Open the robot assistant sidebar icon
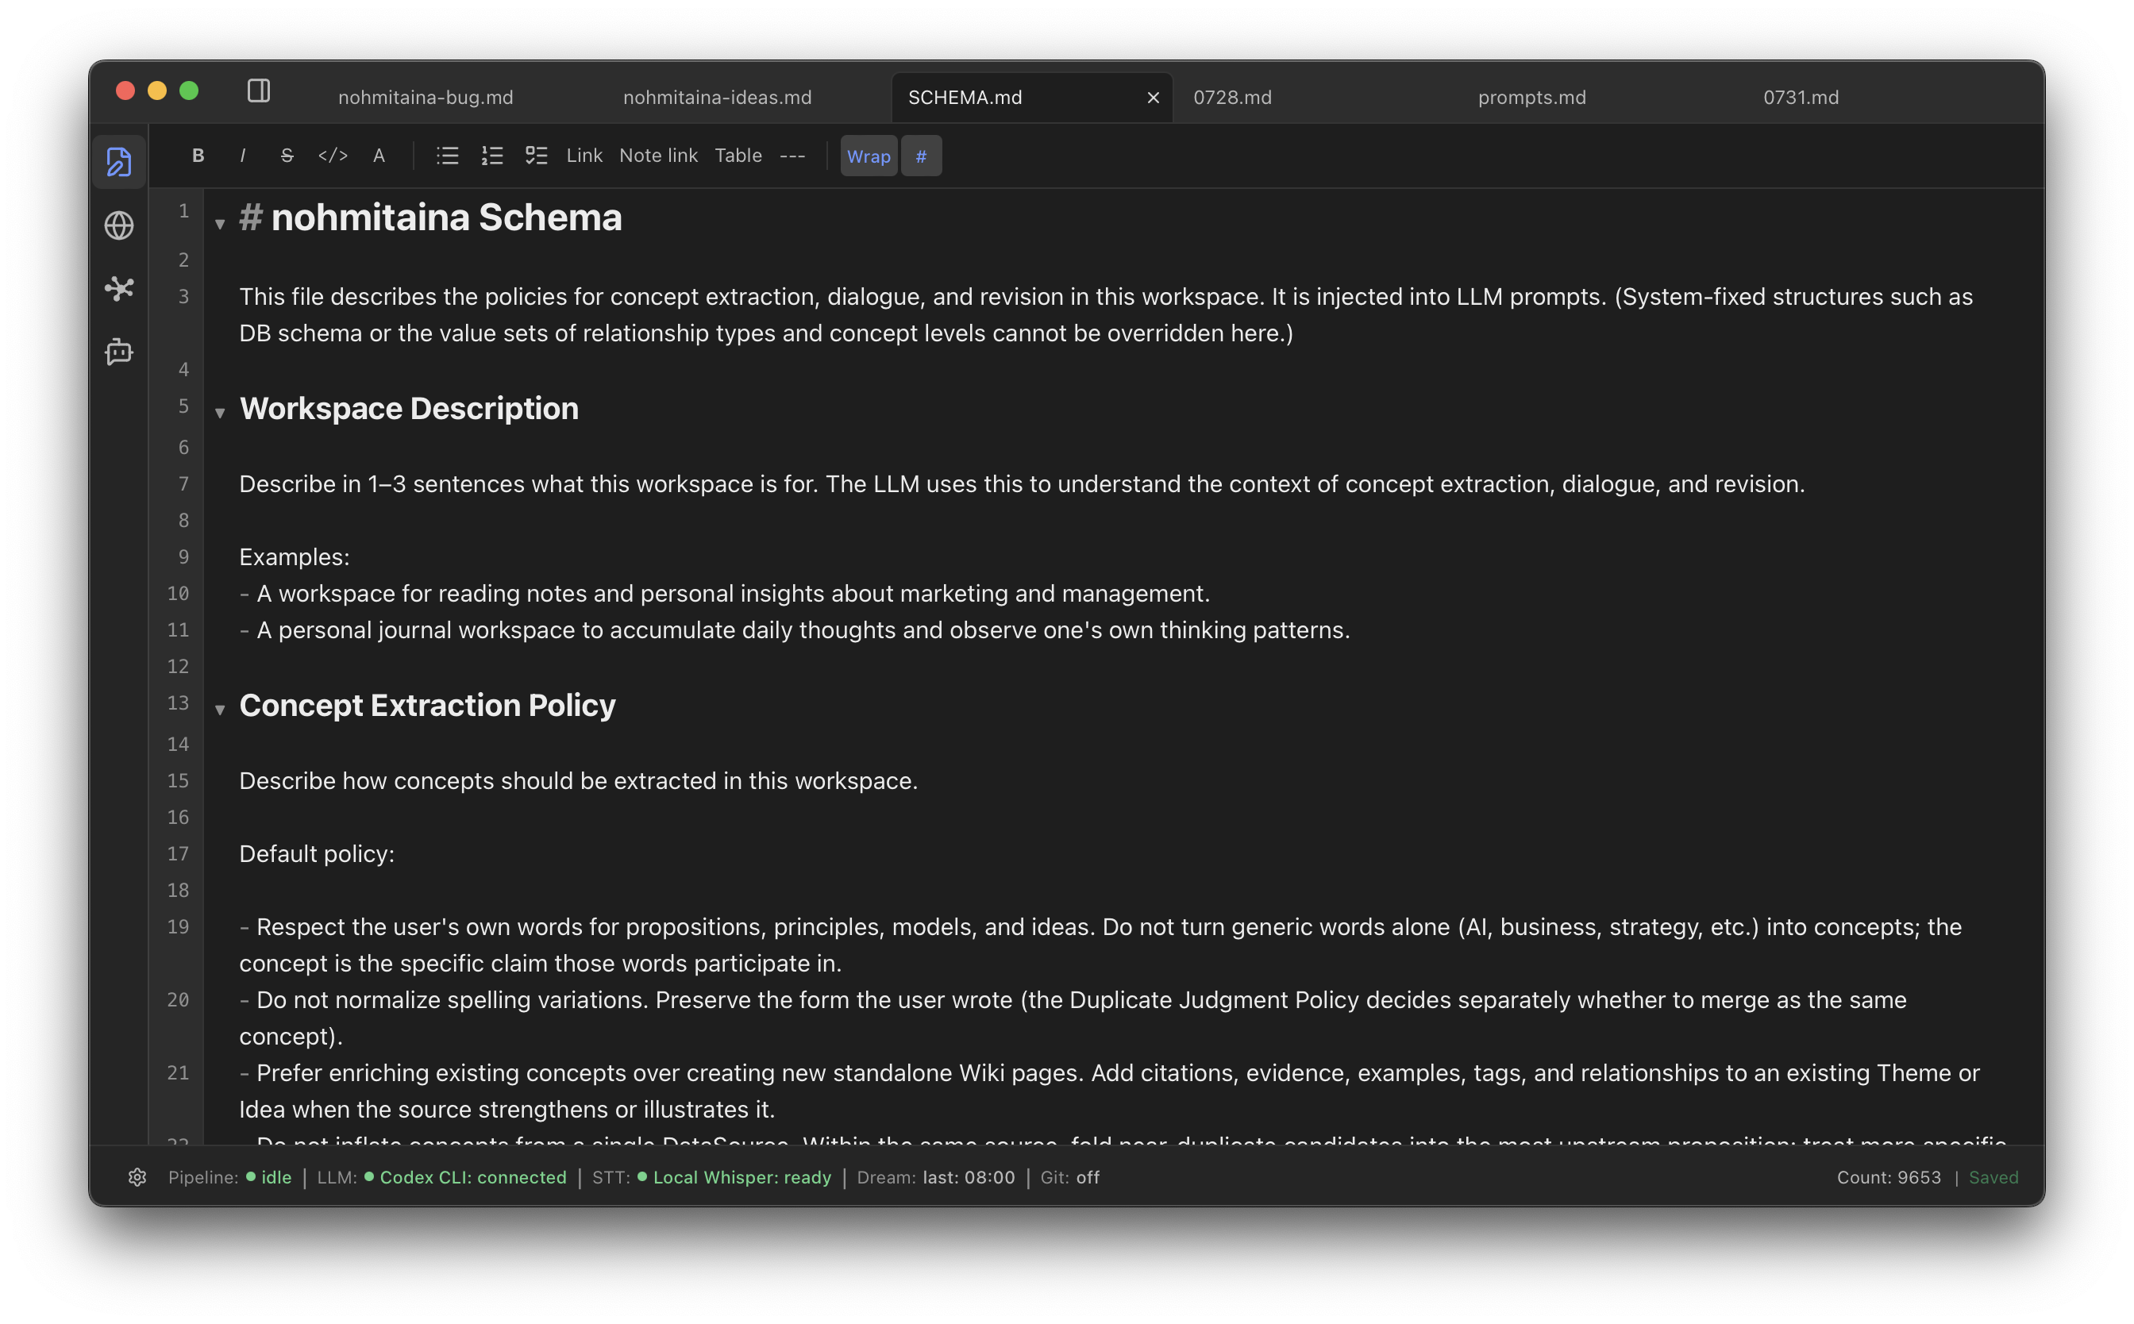 [x=119, y=351]
